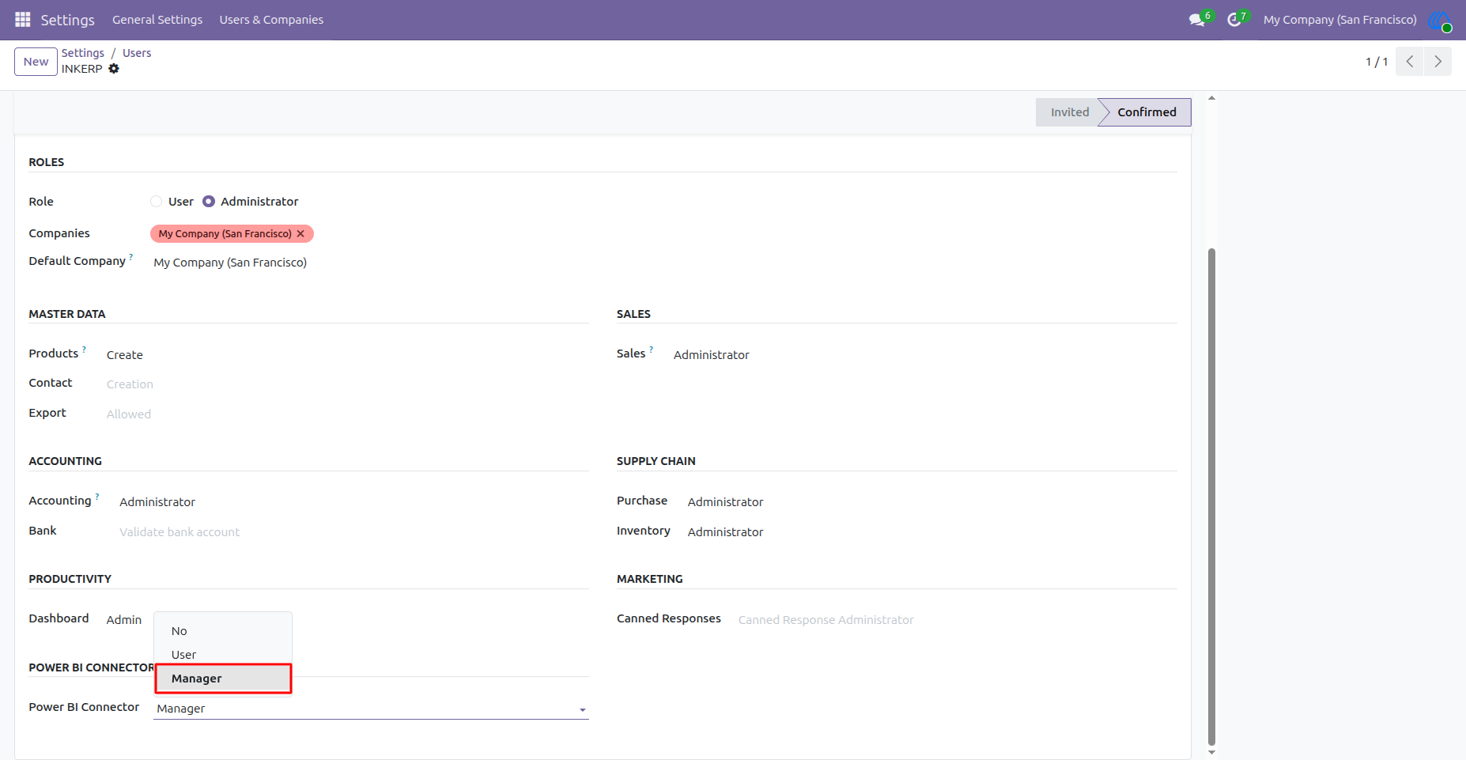Open the Users & Companies menu
Image resolution: width=1466 pixels, height=760 pixels.
pos(271,20)
